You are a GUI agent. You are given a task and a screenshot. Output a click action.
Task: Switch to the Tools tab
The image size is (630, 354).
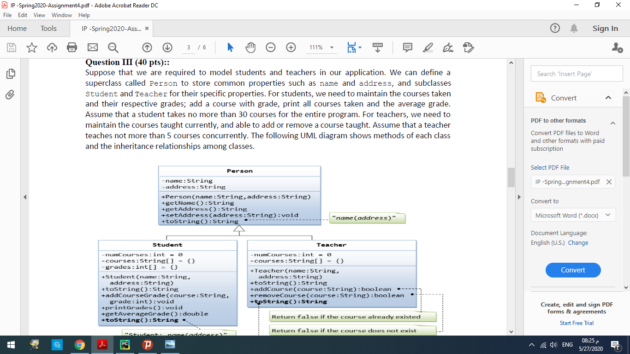tap(48, 29)
